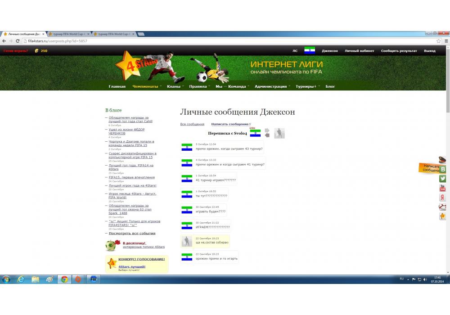The image size is (450, 315).
Task: Open Личный кабинет in top bar
Action: 359,51
